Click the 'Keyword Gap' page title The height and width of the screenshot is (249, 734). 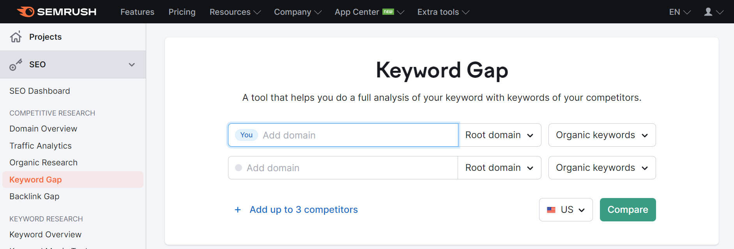442,70
